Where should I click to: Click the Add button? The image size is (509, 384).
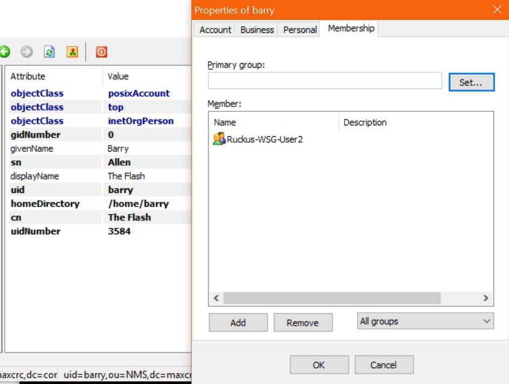(238, 323)
